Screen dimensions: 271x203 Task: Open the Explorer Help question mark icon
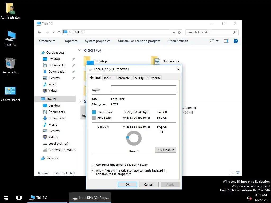[236, 41]
